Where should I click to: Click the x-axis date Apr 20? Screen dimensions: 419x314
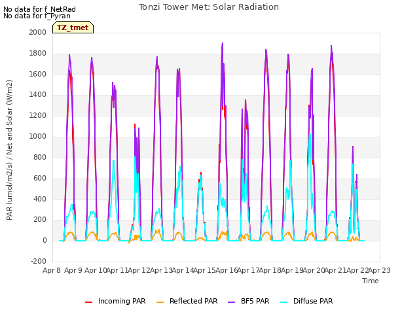pyautogui.click(x=314, y=270)
